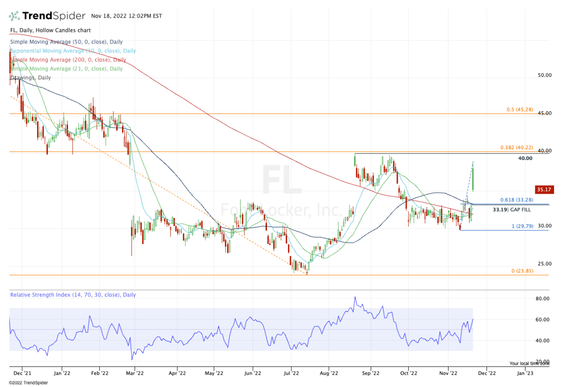Click the 'Sep '22' date axis label
Screen dimensions: 563x387
[371, 373]
